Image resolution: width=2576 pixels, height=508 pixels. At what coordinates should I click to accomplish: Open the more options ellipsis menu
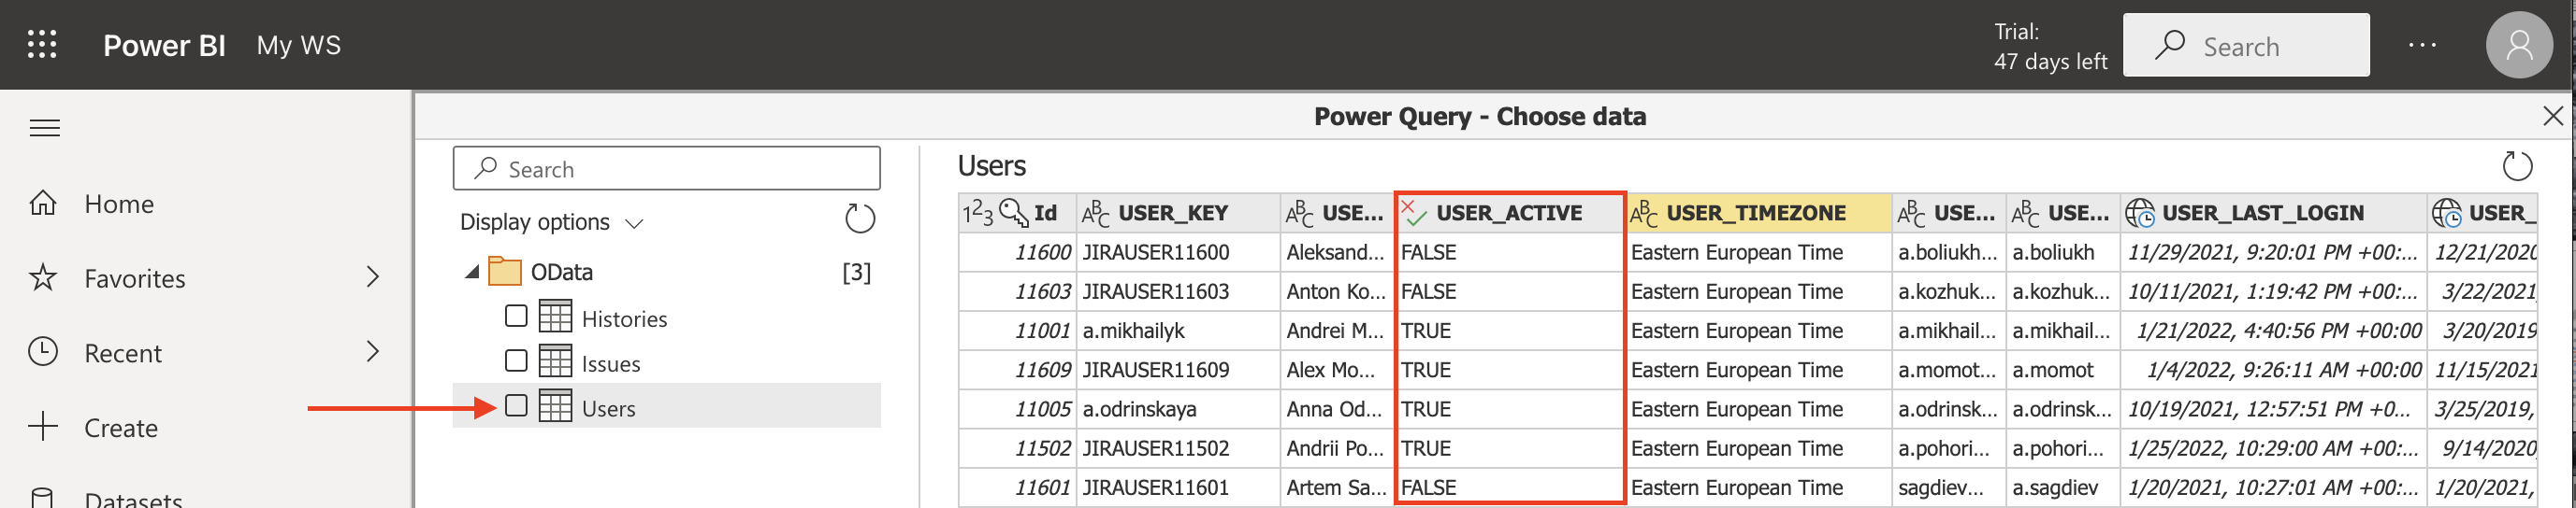(x=2422, y=45)
